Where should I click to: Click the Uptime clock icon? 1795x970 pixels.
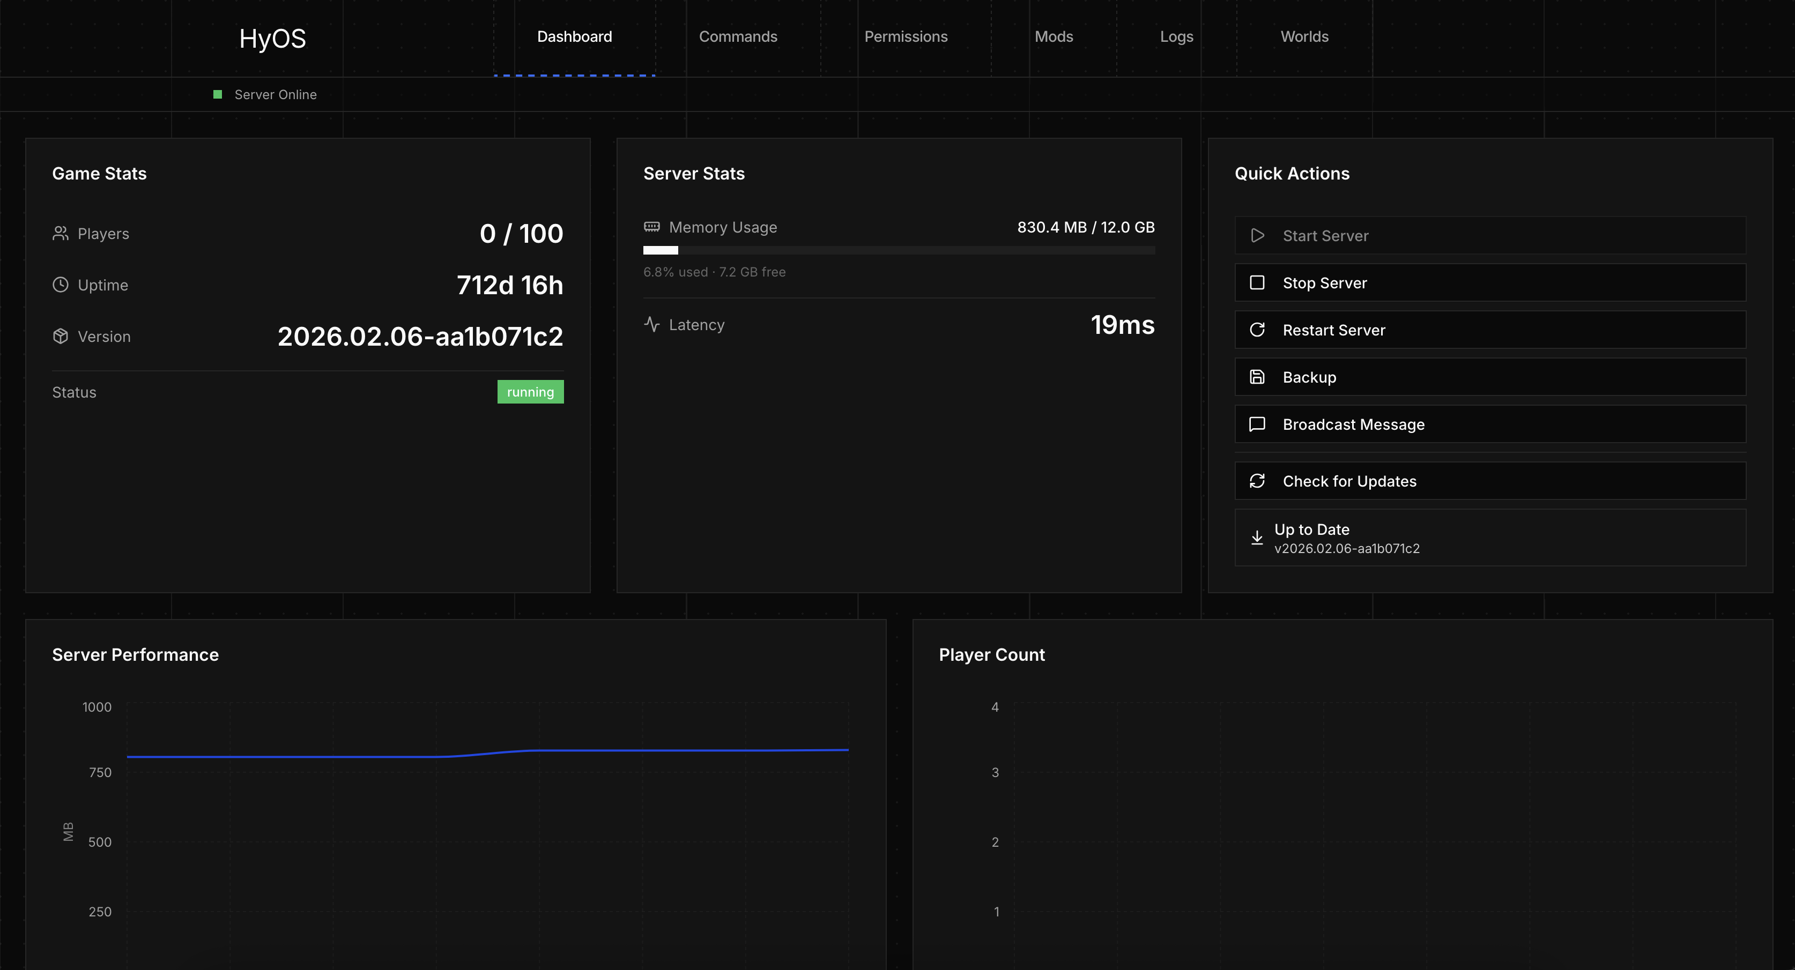coord(60,284)
